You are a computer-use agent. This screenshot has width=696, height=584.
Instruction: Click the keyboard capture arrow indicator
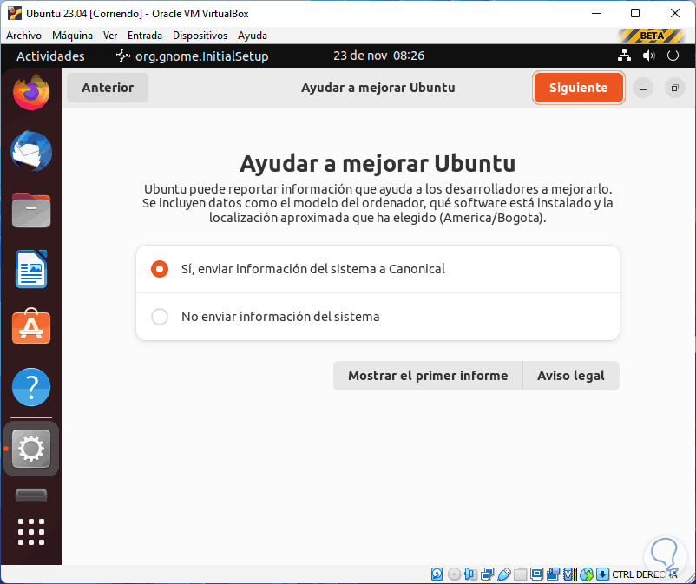(x=603, y=574)
